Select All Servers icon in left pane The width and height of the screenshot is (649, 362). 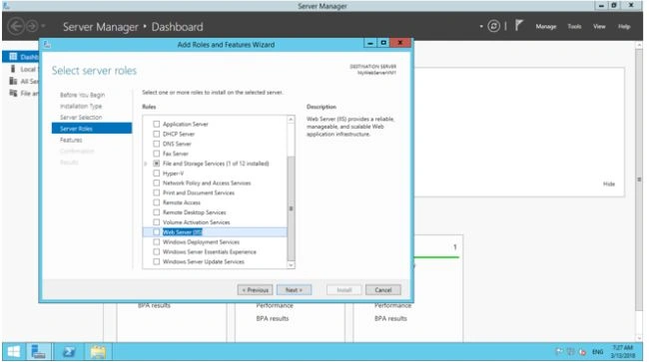point(13,81)
